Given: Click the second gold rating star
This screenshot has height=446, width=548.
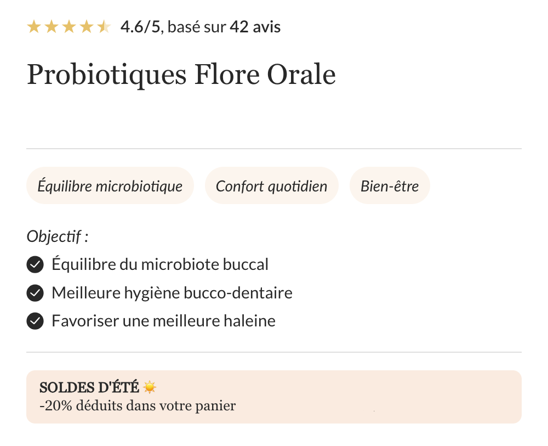Looking at the screenshot, I should point(52,27).
